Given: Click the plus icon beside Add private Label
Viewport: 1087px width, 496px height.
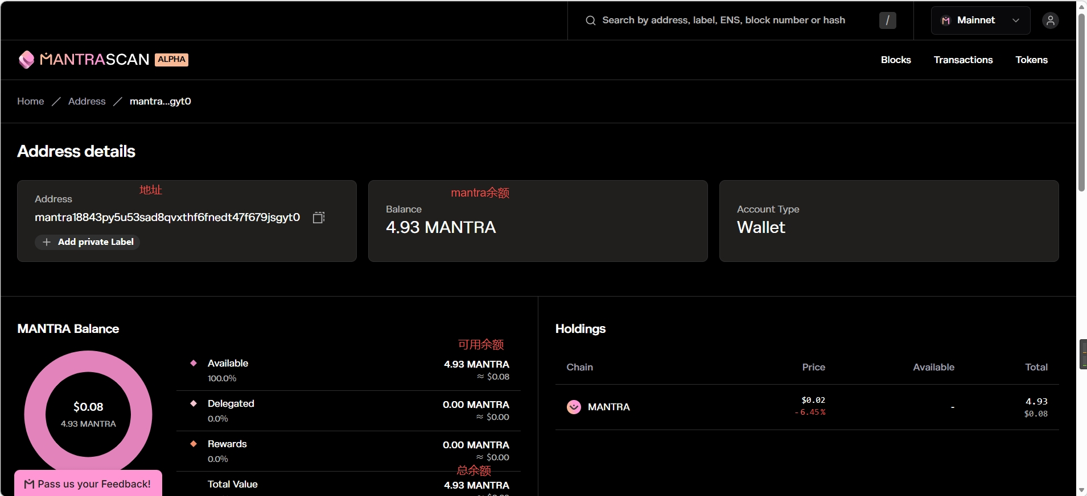Looking at the screenshot, I should [x=47, y=242].
